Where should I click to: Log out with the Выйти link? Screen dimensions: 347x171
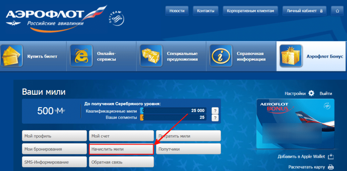[326, 93]
